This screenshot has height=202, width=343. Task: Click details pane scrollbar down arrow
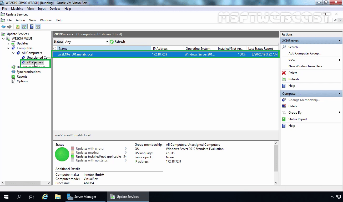(x=276, y=183)
